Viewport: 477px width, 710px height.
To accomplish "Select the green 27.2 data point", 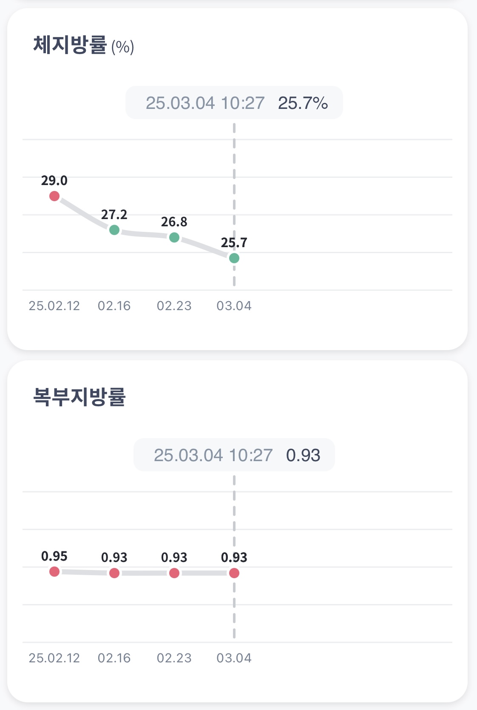I will tap(114, 230).
